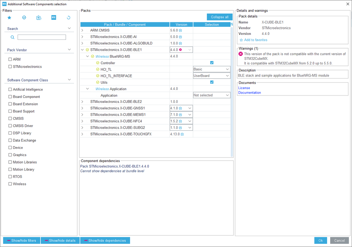
Task: Click the reset filters circular arrow icon
Action: pyautogui.click(x=68, y=18)
